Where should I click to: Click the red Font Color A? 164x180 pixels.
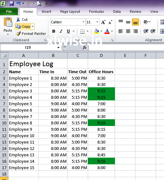[107, 31]
